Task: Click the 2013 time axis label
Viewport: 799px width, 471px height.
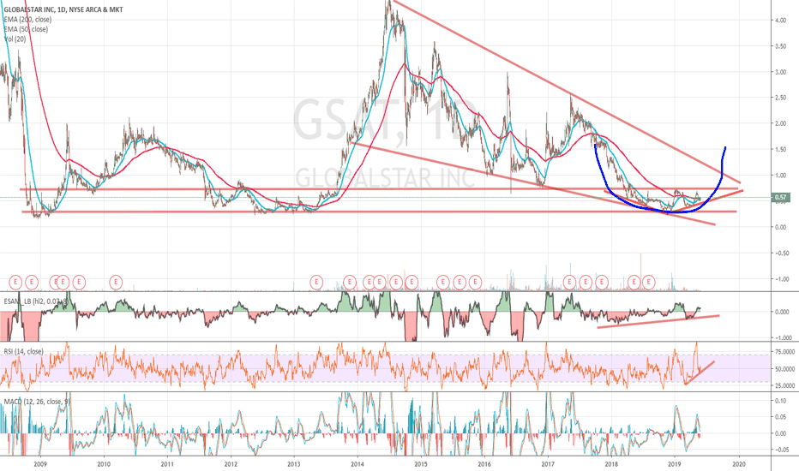Action: 293,464
